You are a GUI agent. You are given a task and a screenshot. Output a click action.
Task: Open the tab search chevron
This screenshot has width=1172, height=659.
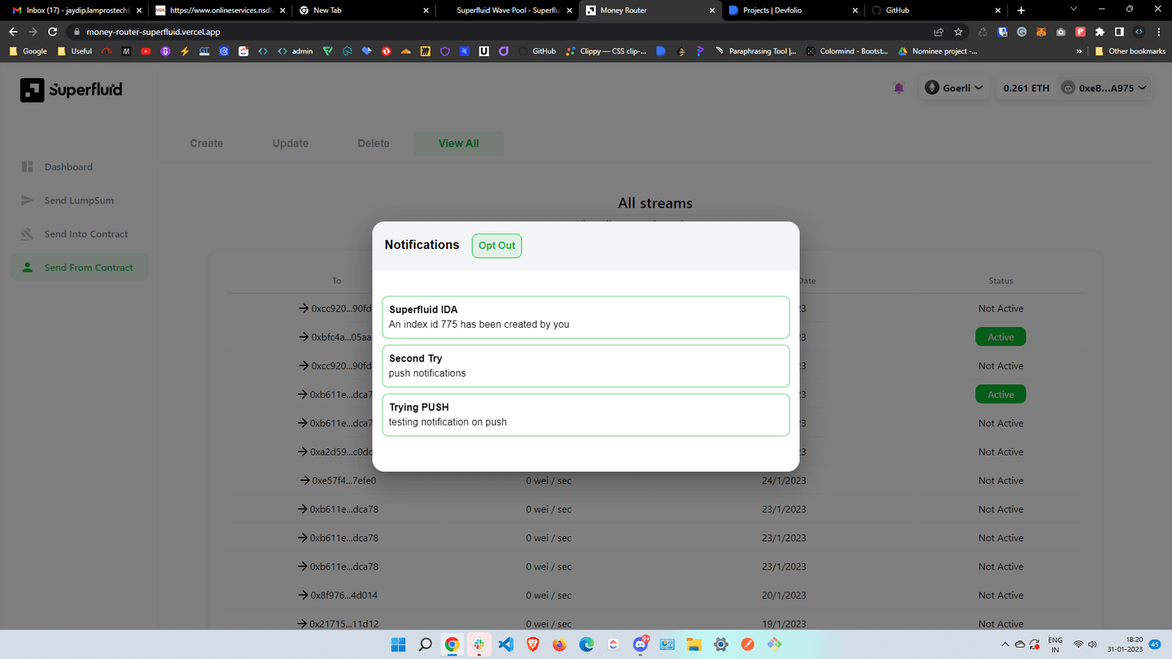1074,10
